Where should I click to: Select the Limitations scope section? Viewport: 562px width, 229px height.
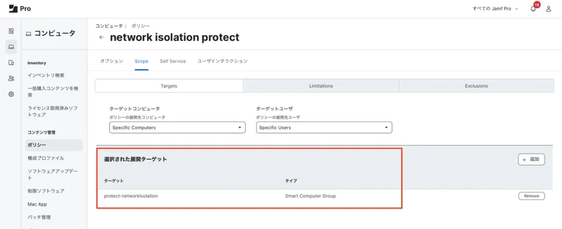tap(321, 86)
